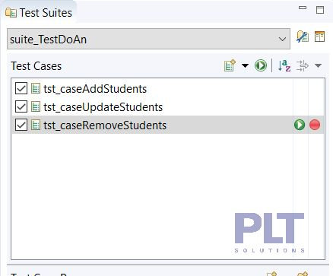Click the table layout icon beside suite dropdown
This screenshot has height=276, width=333.
pyautogui.click(x=319, y=36)
